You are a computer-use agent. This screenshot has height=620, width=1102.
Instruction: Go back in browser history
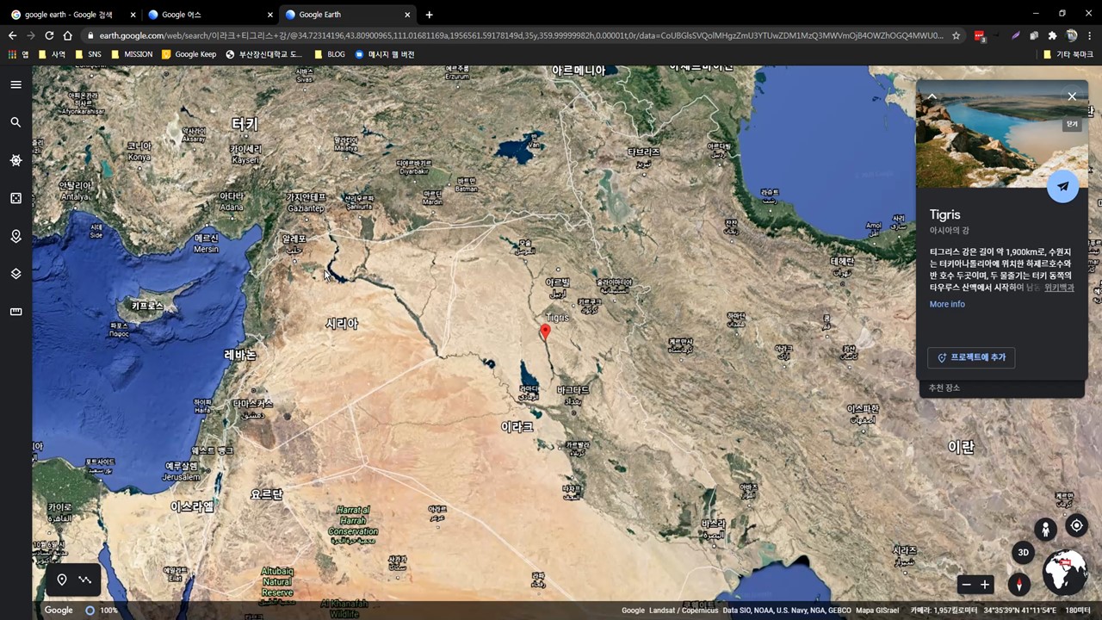pos(12,35)
